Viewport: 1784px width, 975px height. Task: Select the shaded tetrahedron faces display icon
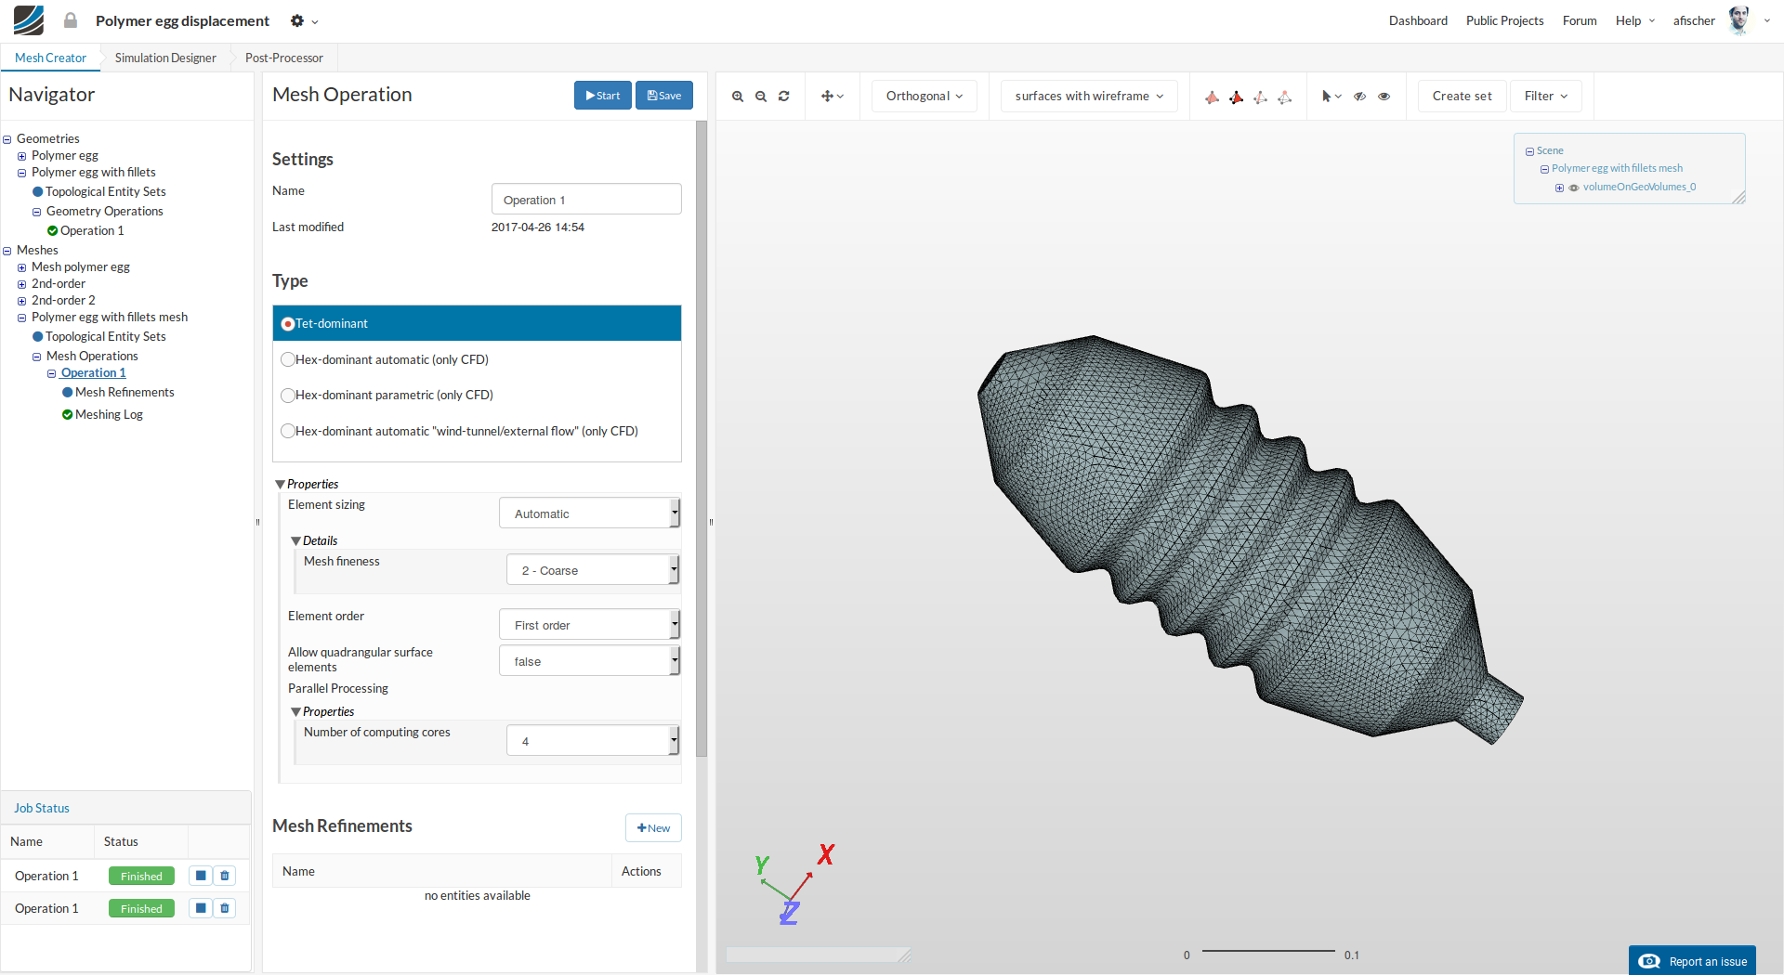click(1213, 97)
